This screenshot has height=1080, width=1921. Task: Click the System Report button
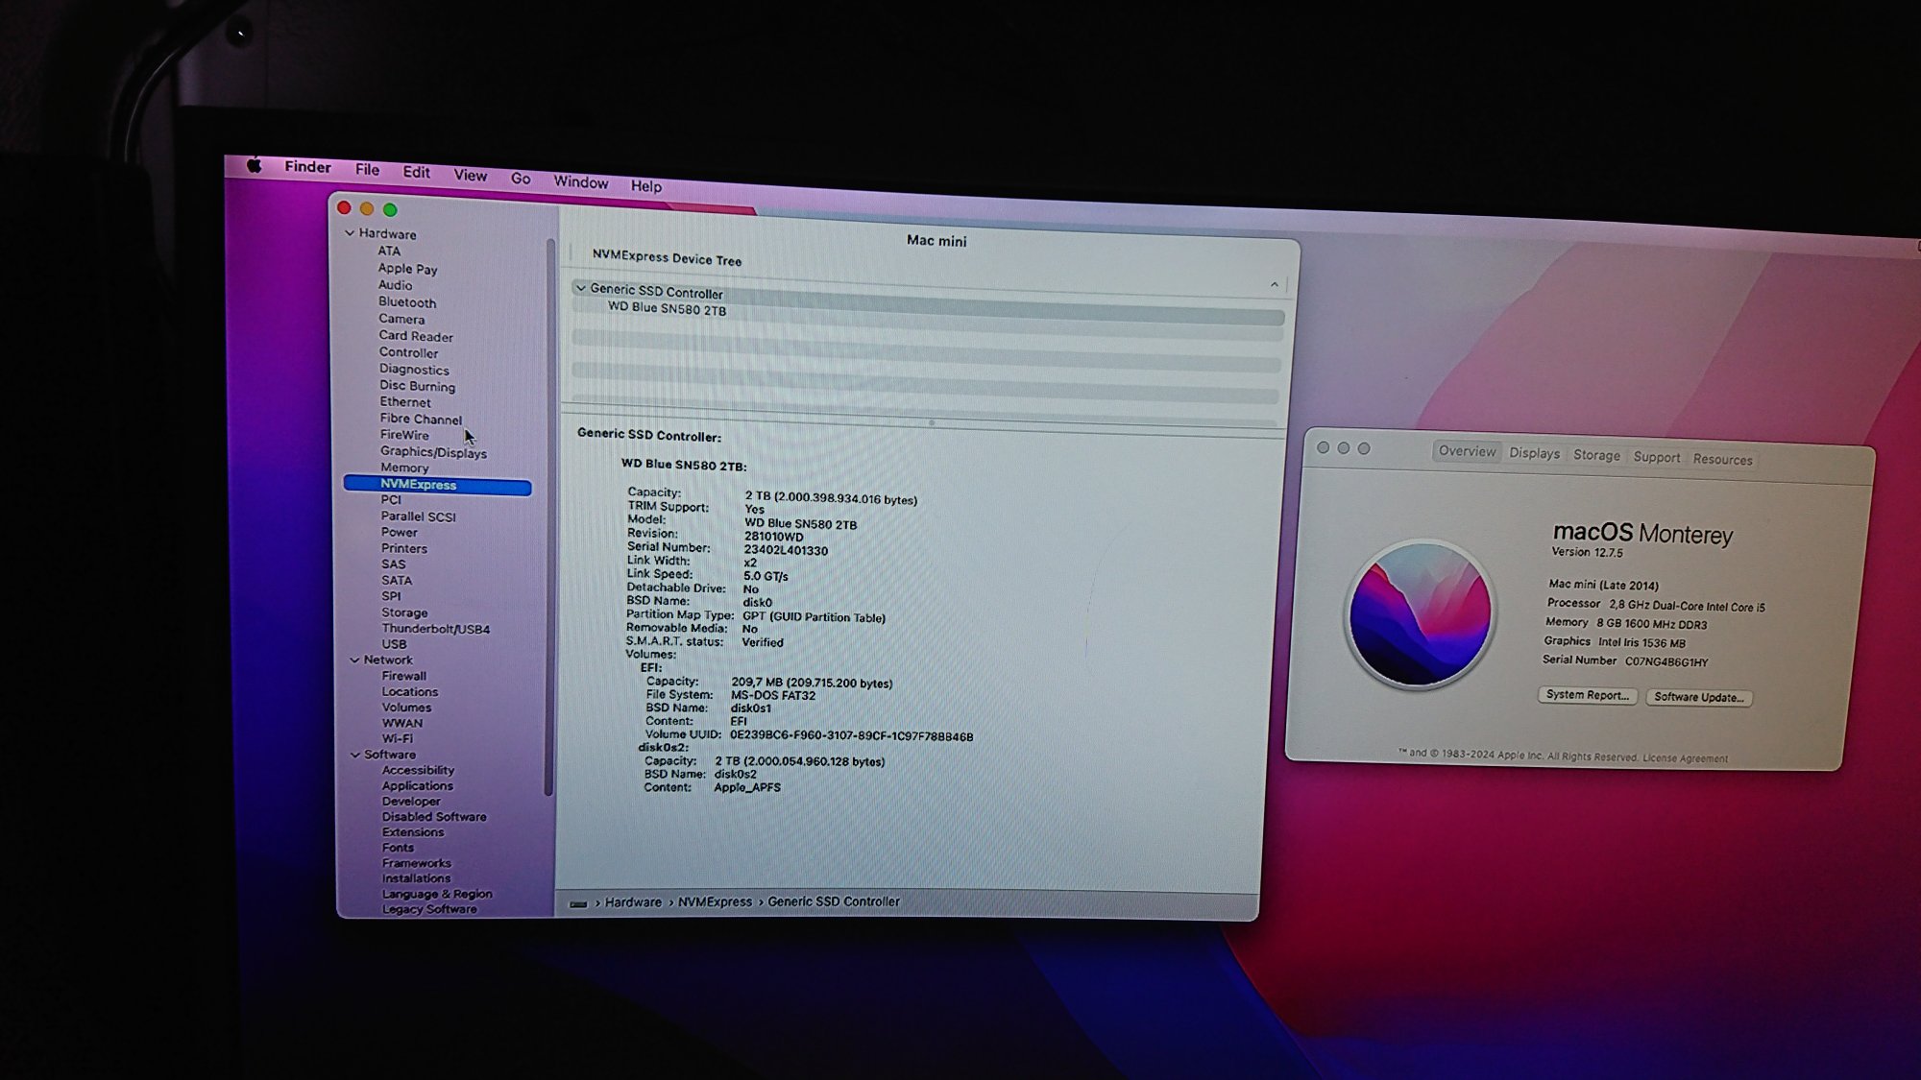point(1587,695)
